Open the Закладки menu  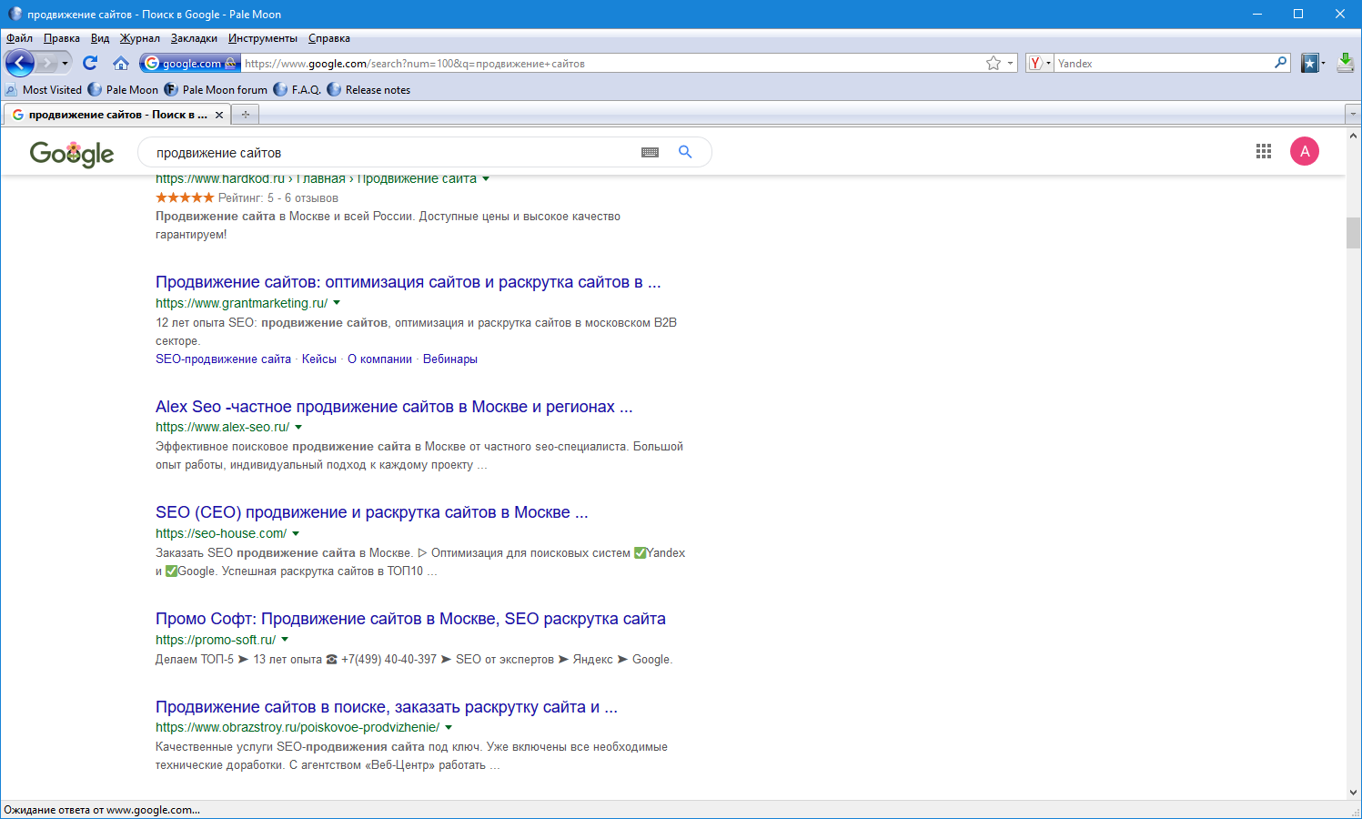point(194,38)
